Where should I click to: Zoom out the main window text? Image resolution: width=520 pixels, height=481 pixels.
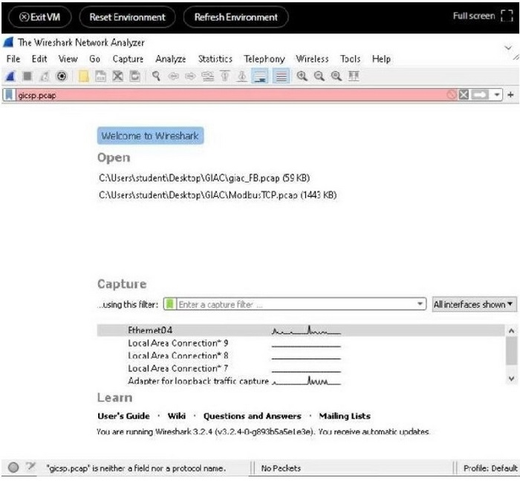[x=319, y=76]
